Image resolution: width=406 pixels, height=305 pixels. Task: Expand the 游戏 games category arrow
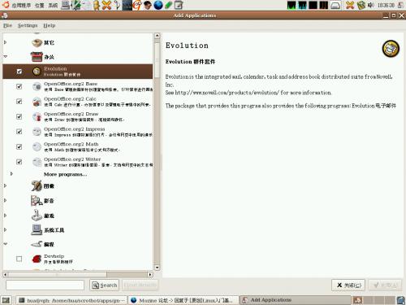pos(5,216)
